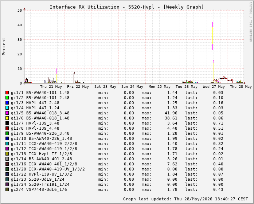Click the cyan swatch for gi1/4
254x204 pixels.
(7, 108)
